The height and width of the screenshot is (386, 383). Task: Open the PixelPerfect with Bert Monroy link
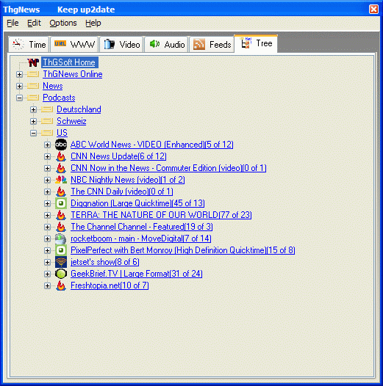coord(183,250)
